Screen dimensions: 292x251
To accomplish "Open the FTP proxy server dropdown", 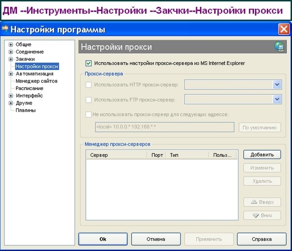I will point(277,99).
